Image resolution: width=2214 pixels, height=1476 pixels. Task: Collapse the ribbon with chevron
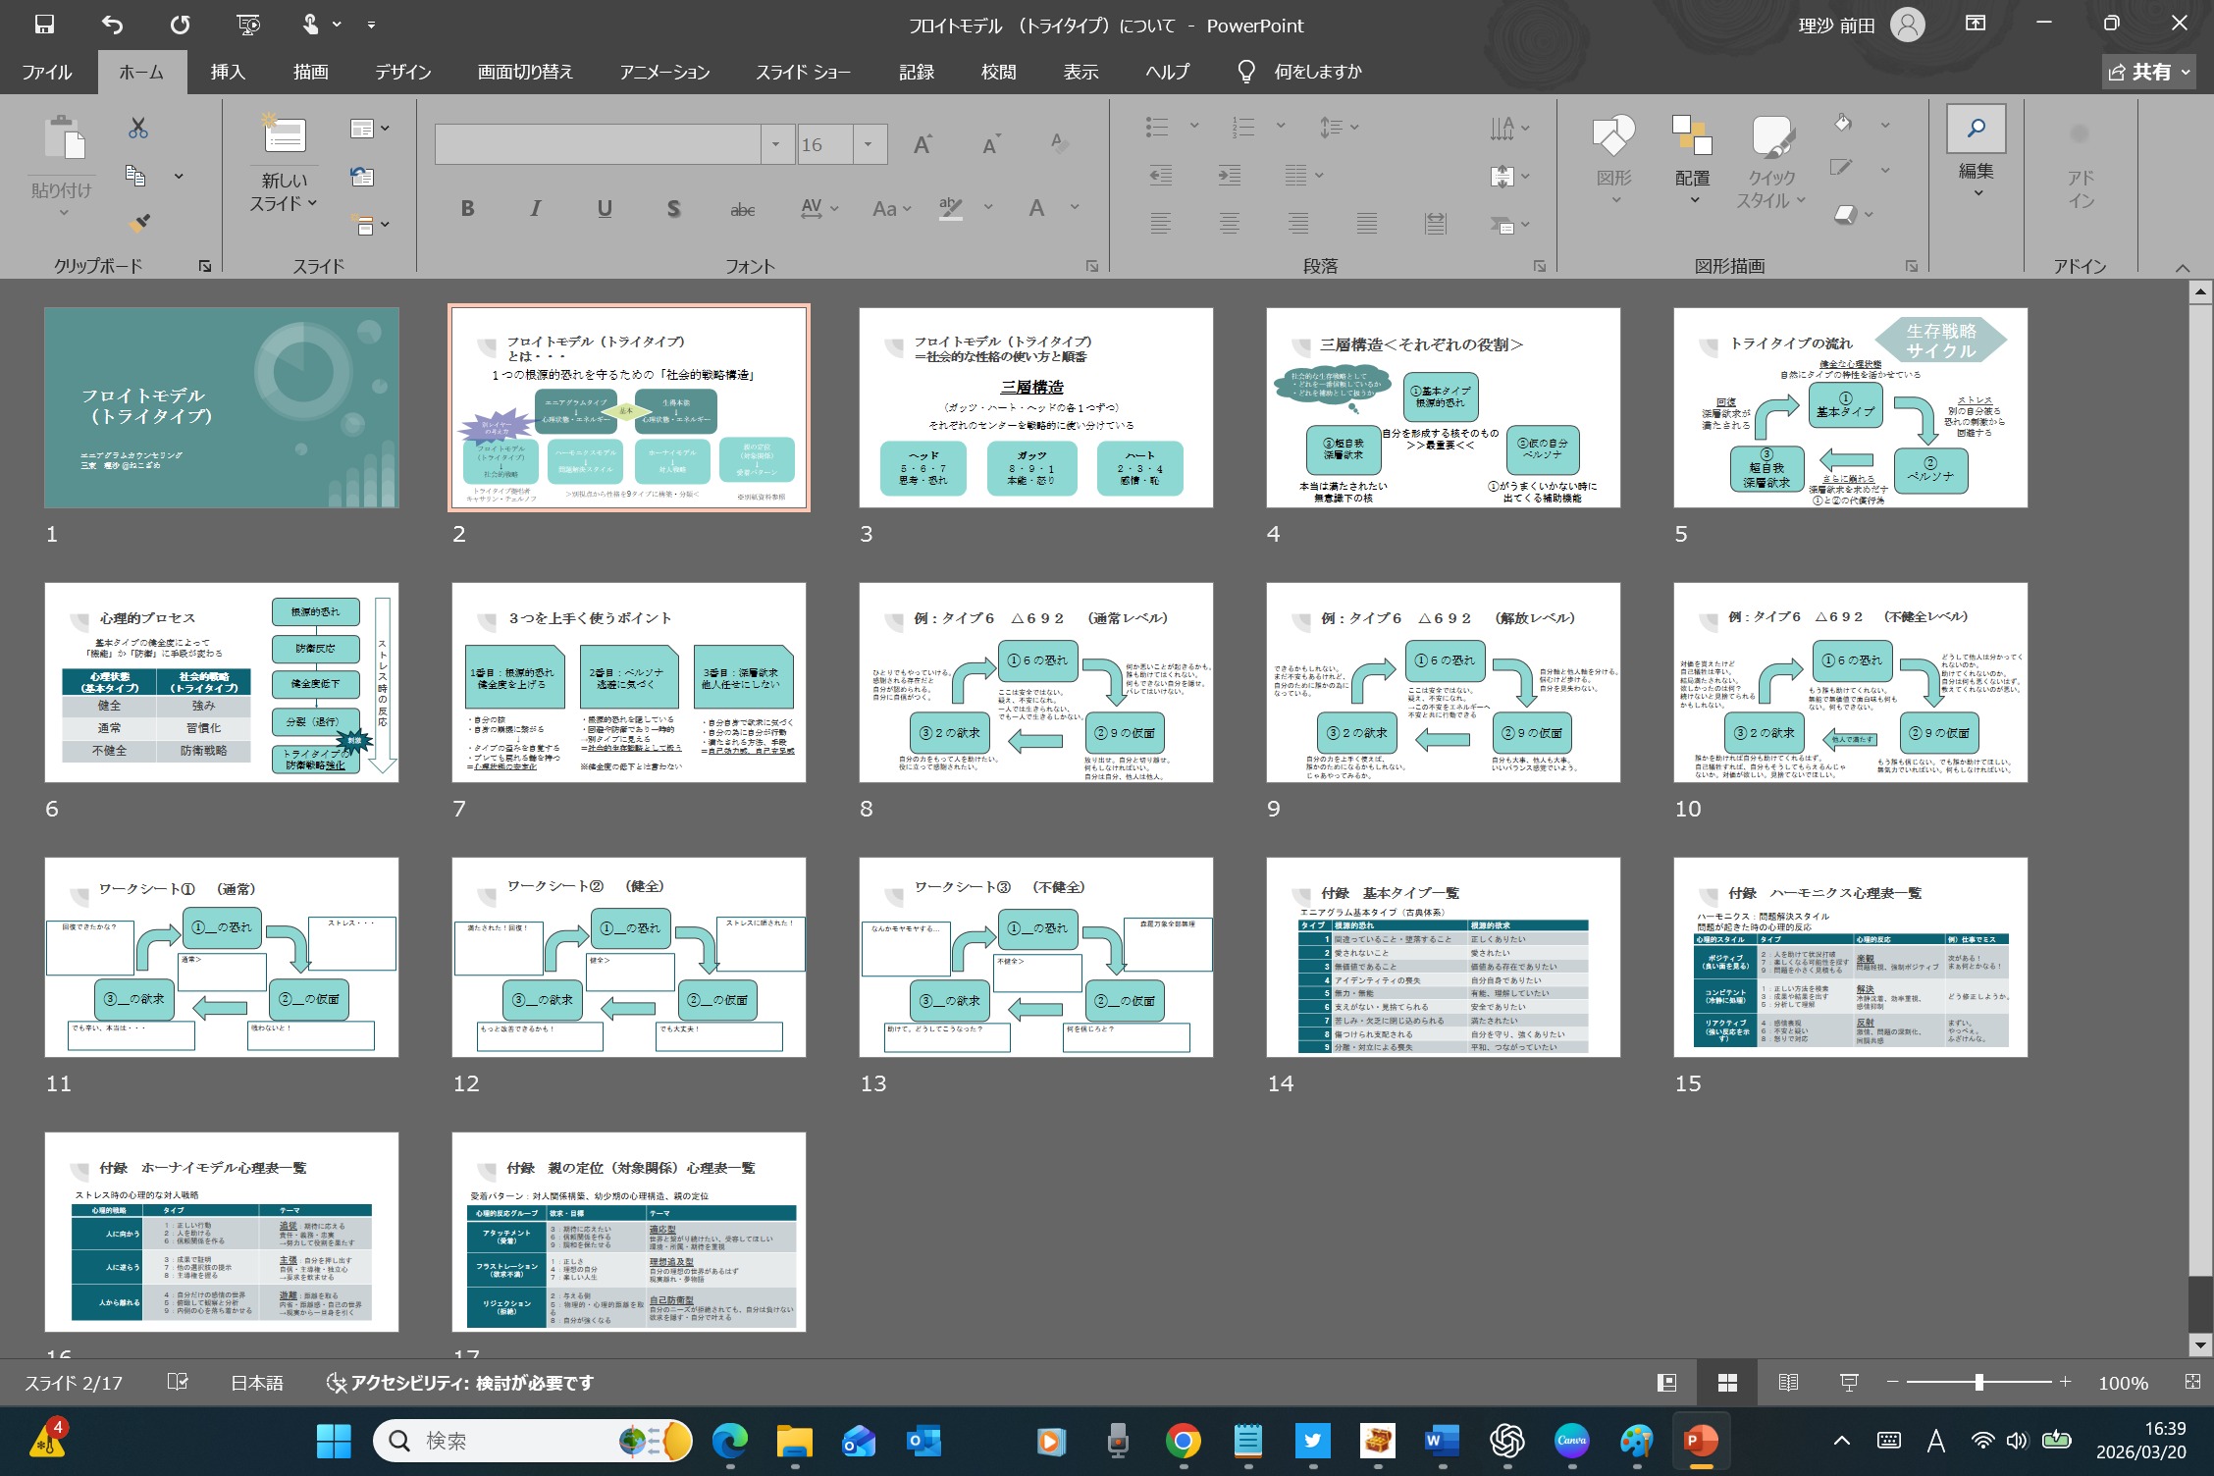(x=2182, y=267)
